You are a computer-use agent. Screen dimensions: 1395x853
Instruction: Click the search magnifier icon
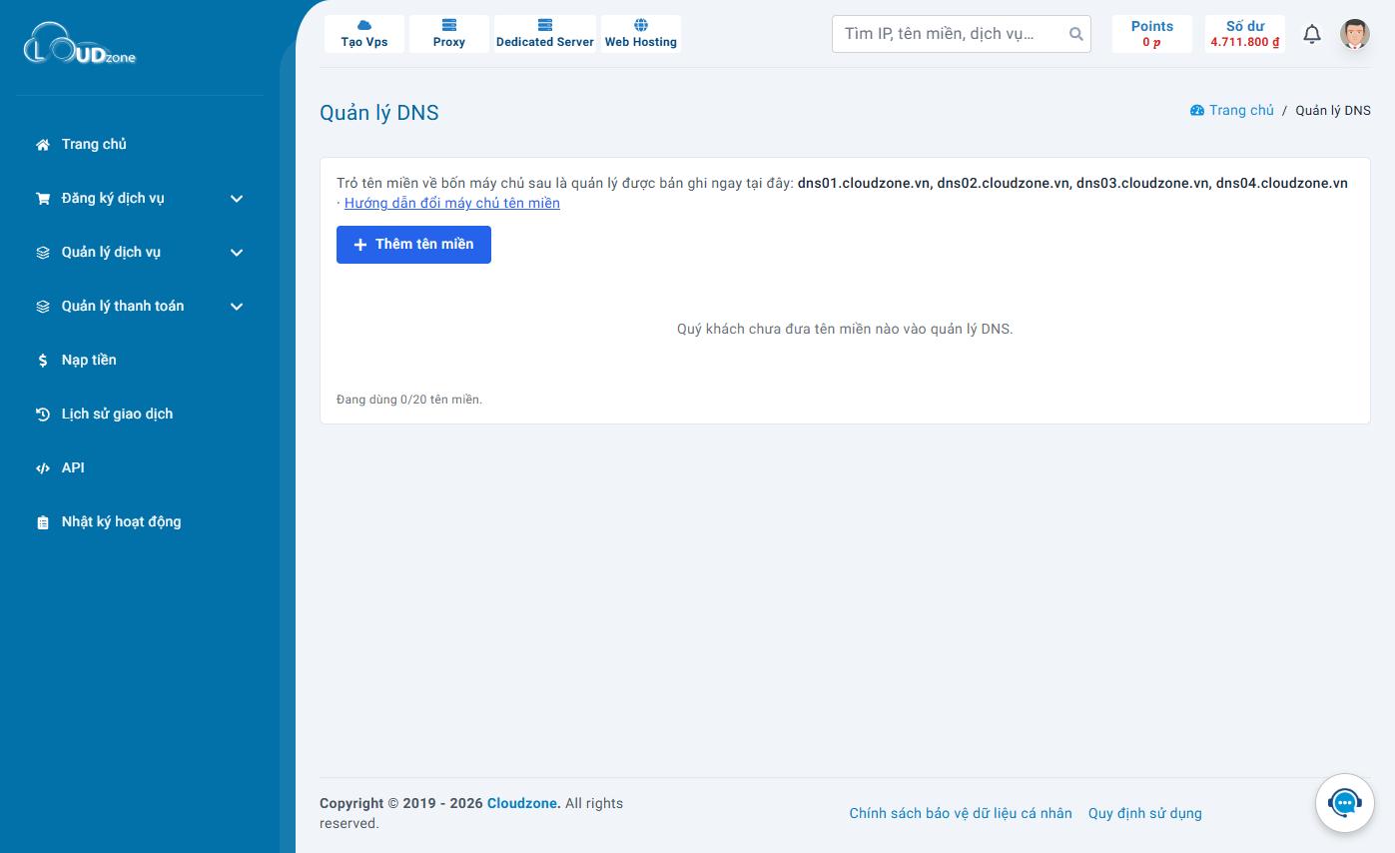(1075, 34)
